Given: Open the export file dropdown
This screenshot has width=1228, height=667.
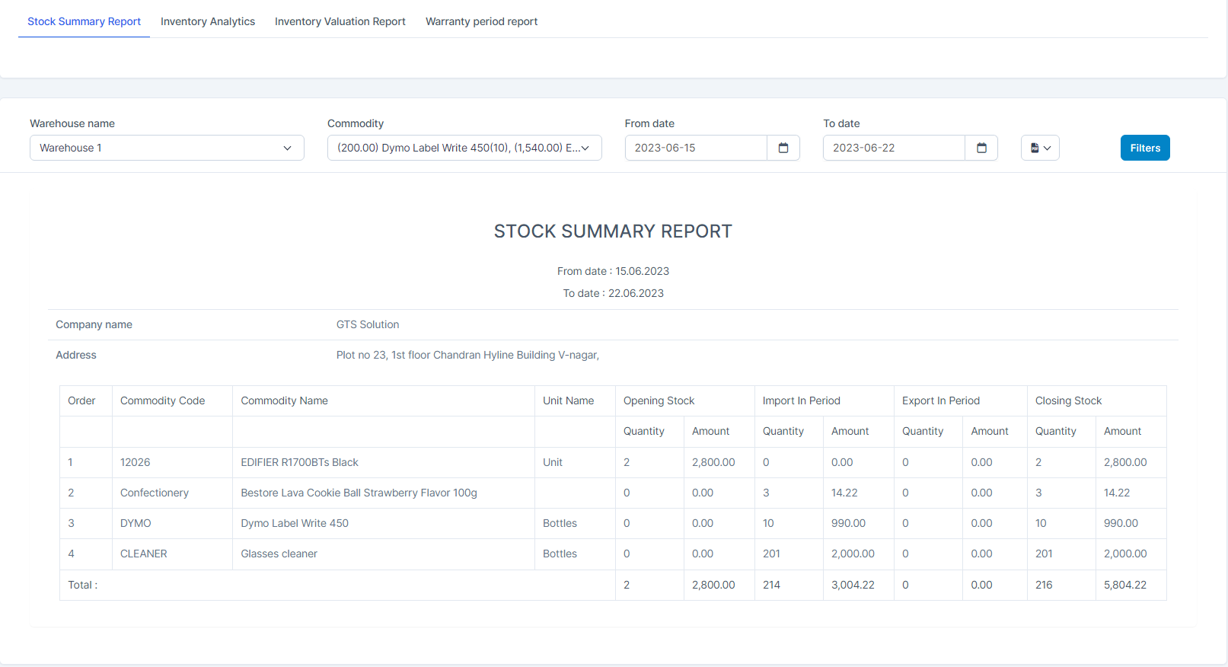Looking at the screenshot, I should [x=1040, y=148].
